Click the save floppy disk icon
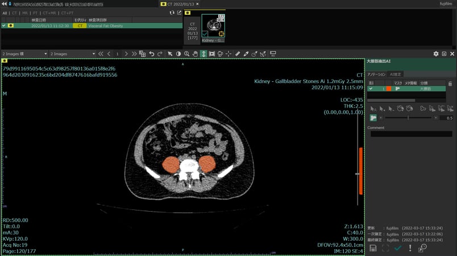The image size is (457, 256). [372, 248]
